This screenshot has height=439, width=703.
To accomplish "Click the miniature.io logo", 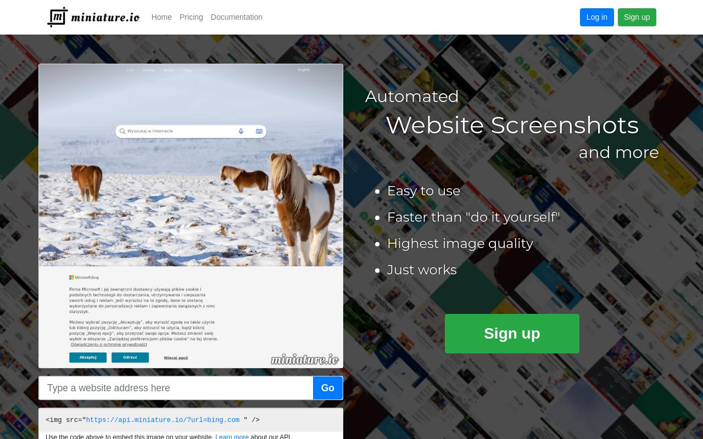I will [93, 17].
